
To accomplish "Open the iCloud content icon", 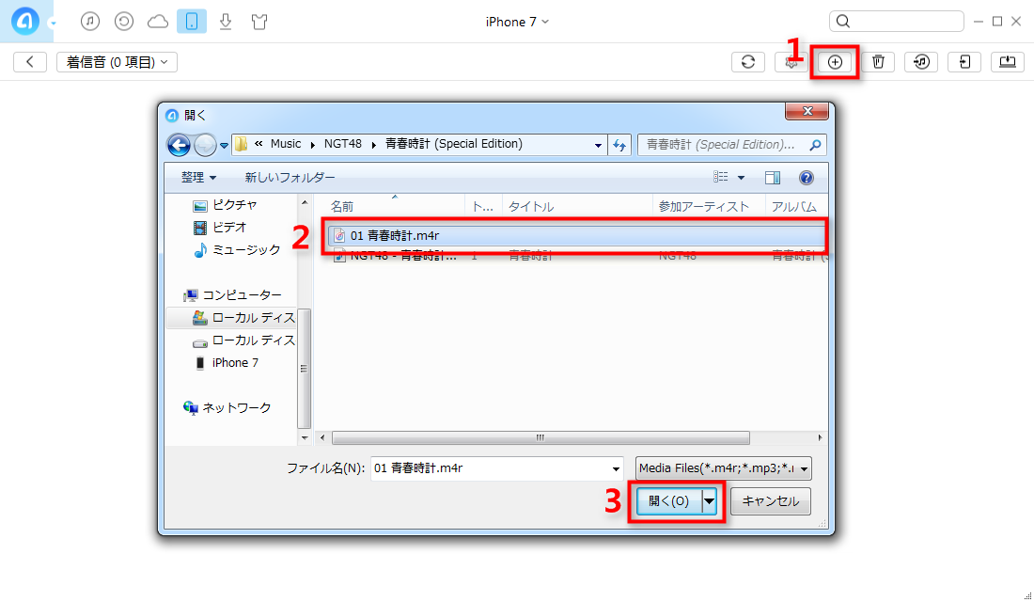I will (158, 22).
